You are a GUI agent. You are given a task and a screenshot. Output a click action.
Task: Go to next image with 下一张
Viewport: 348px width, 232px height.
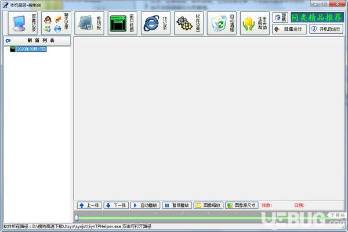coord(117,205)
